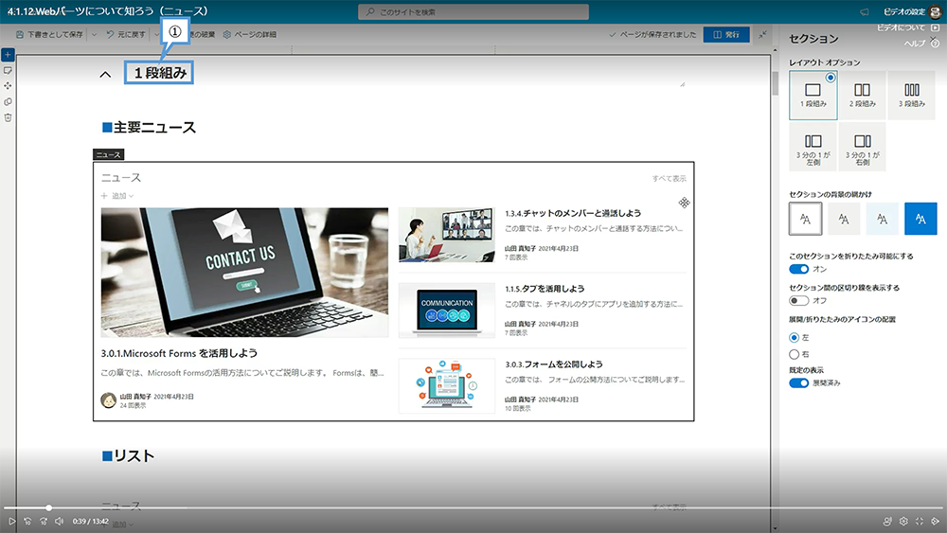Open ヘルプ menu item
The width and height of the screenshot is (947, 533).
[x=915, y=44]
